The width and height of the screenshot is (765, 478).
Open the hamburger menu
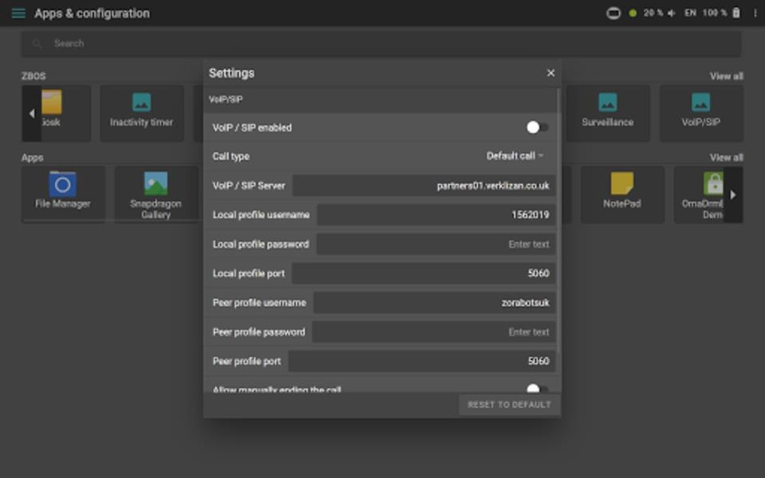coord(18,14)
